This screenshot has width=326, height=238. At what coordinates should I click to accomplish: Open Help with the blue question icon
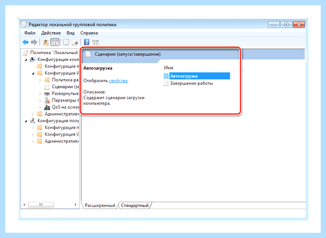pos(86,43)
